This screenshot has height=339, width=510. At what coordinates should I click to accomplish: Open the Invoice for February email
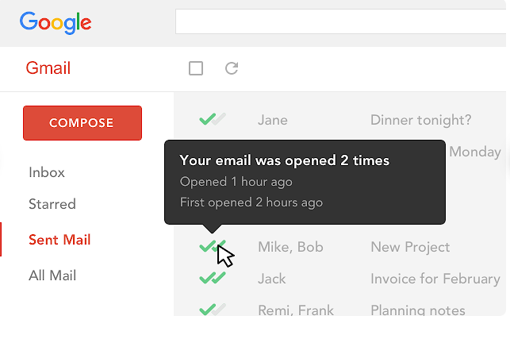pos(435,279)
